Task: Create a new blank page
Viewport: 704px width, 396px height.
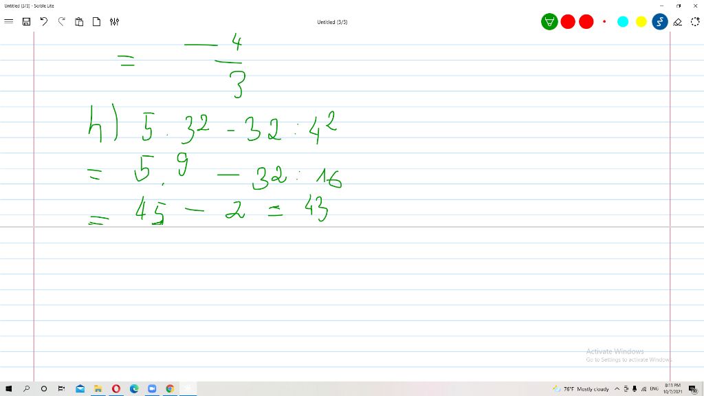Action: (96, 21)
